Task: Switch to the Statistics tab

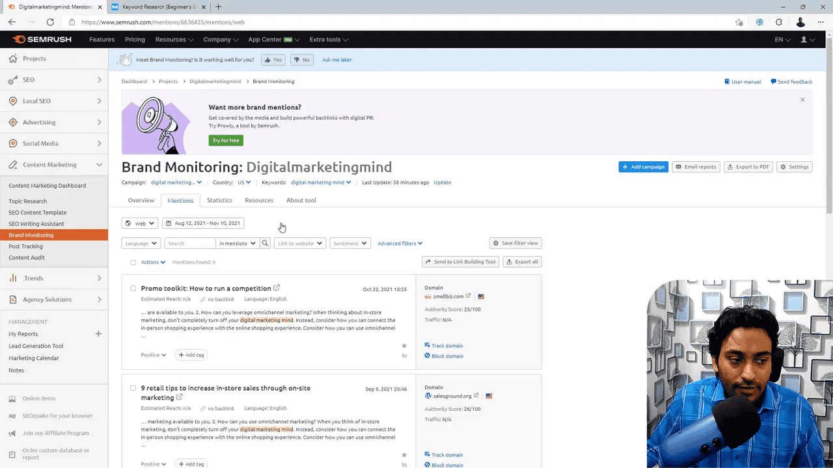Action: (219, 200)
